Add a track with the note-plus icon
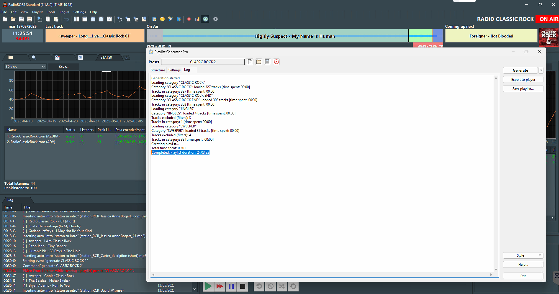Image resolution: width=559 pixels, height=294 pixels. coord(120,19)
